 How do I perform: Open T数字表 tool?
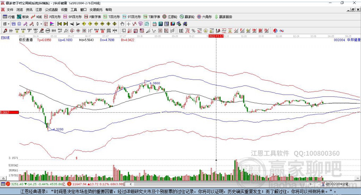coord(152,17)
